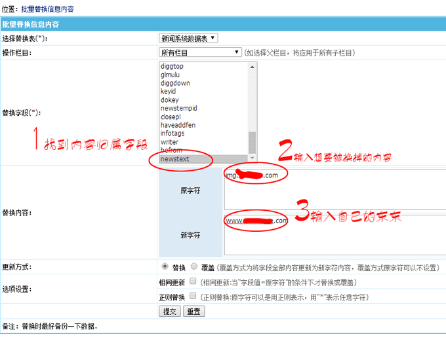Tick the 正则替换 checkbox
This screenshot has height=345, width=446.
(193, 296)
